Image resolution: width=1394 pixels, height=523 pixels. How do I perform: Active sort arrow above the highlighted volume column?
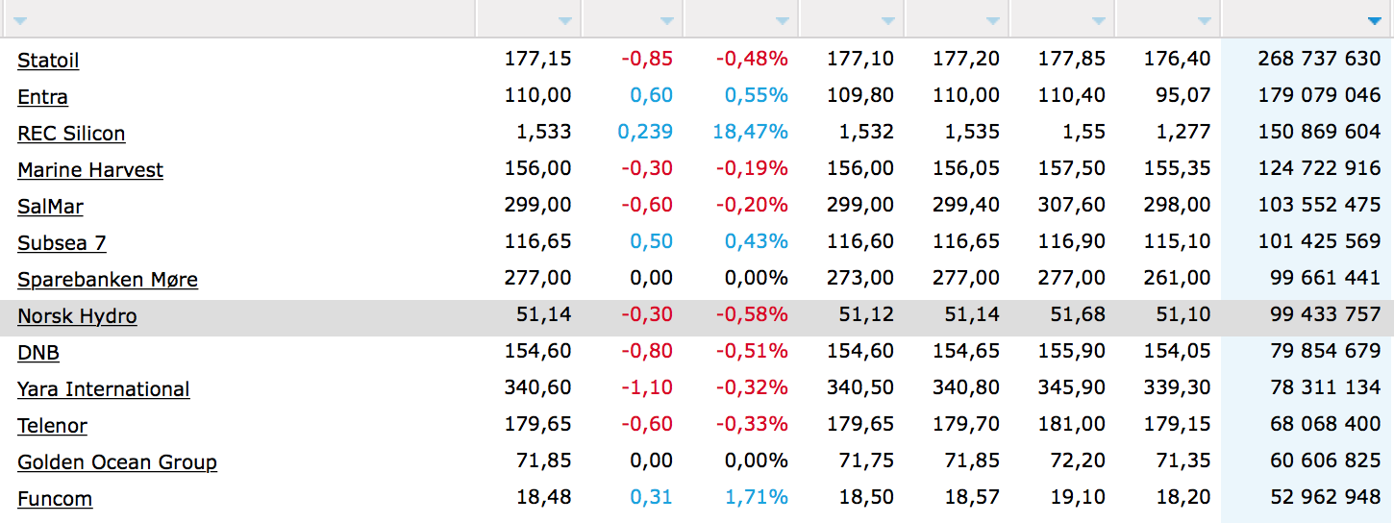[1373, 20]
